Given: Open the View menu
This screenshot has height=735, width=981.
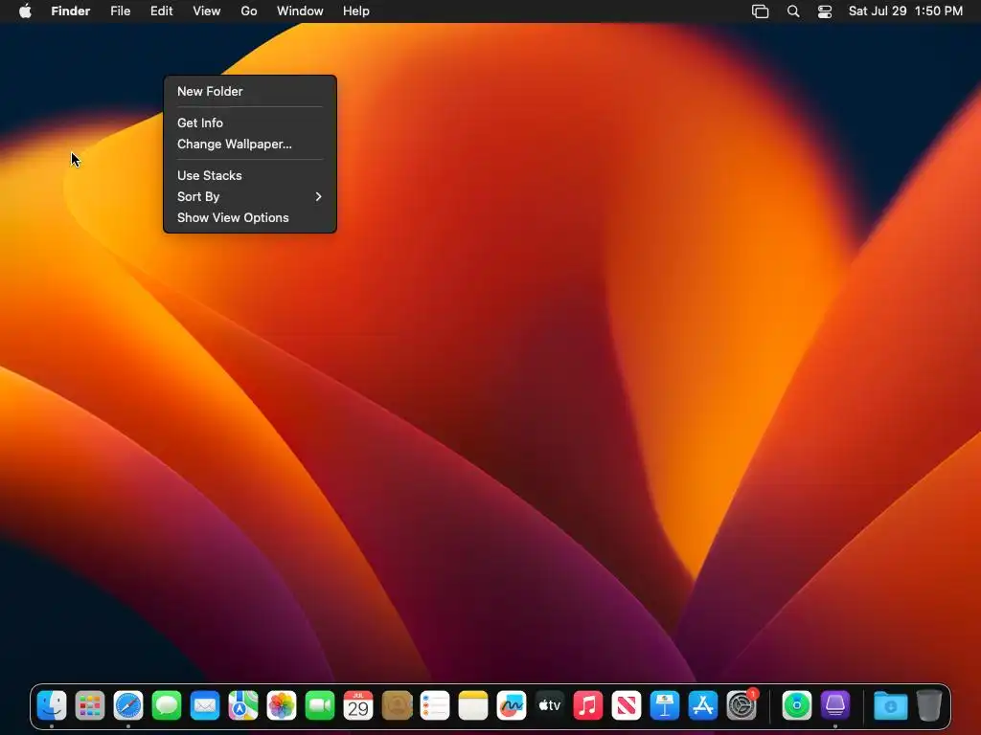Looking at the screenshot, I should click(207, 11).
